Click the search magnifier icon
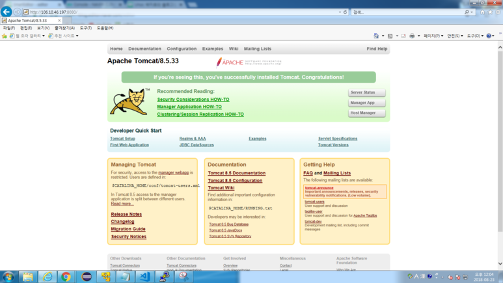The width and height of the screenshot is (503, 283). (467, 12)
